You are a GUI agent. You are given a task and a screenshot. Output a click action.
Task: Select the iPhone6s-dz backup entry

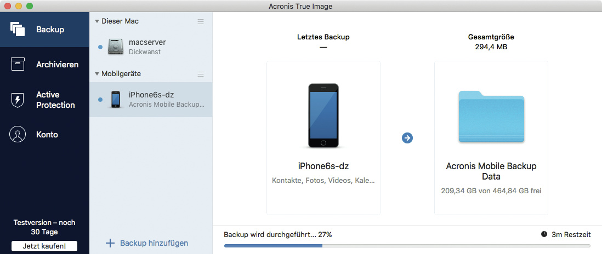click(151, 100)
